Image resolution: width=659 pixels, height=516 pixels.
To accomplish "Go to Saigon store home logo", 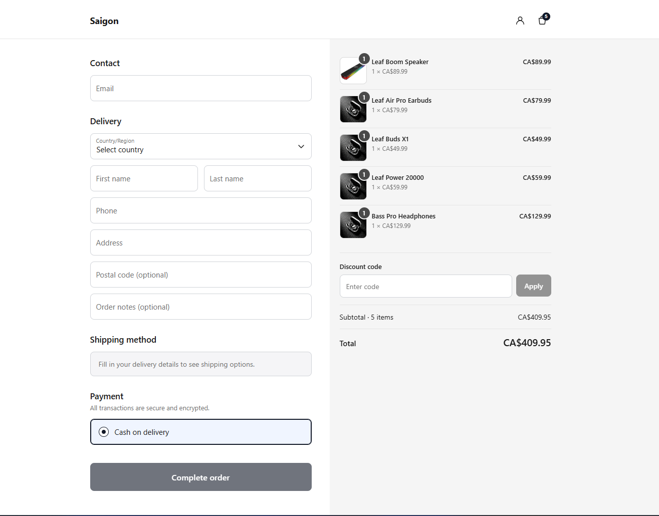I will pos(104,21).
